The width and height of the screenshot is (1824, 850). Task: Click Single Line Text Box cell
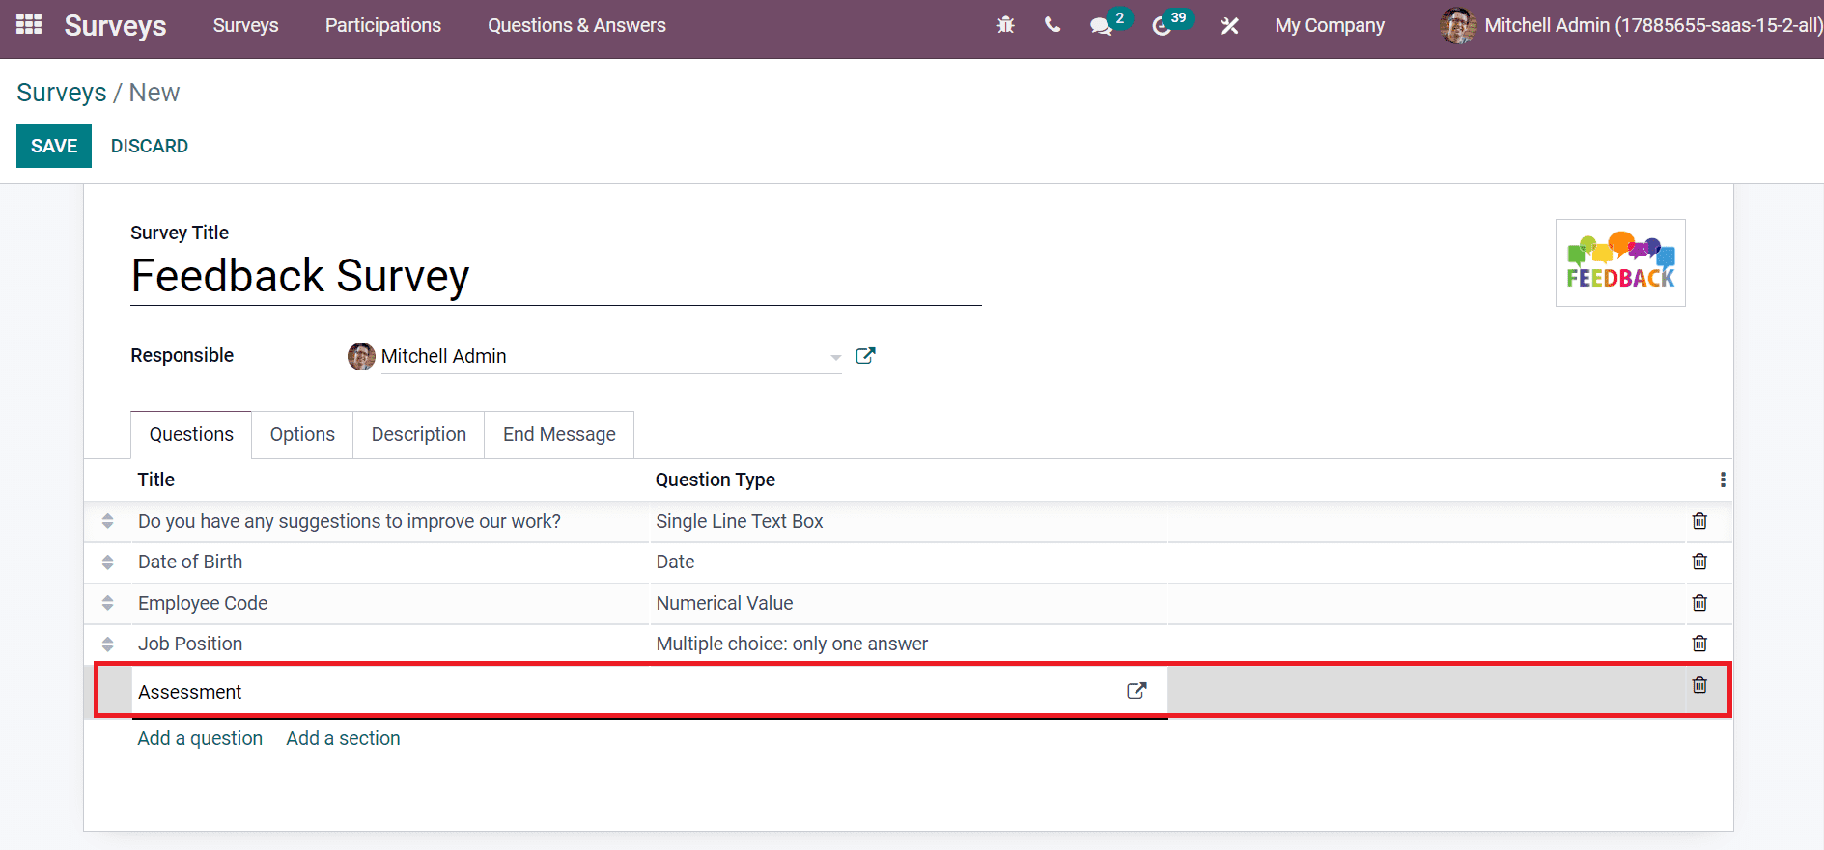click(740, 521)
